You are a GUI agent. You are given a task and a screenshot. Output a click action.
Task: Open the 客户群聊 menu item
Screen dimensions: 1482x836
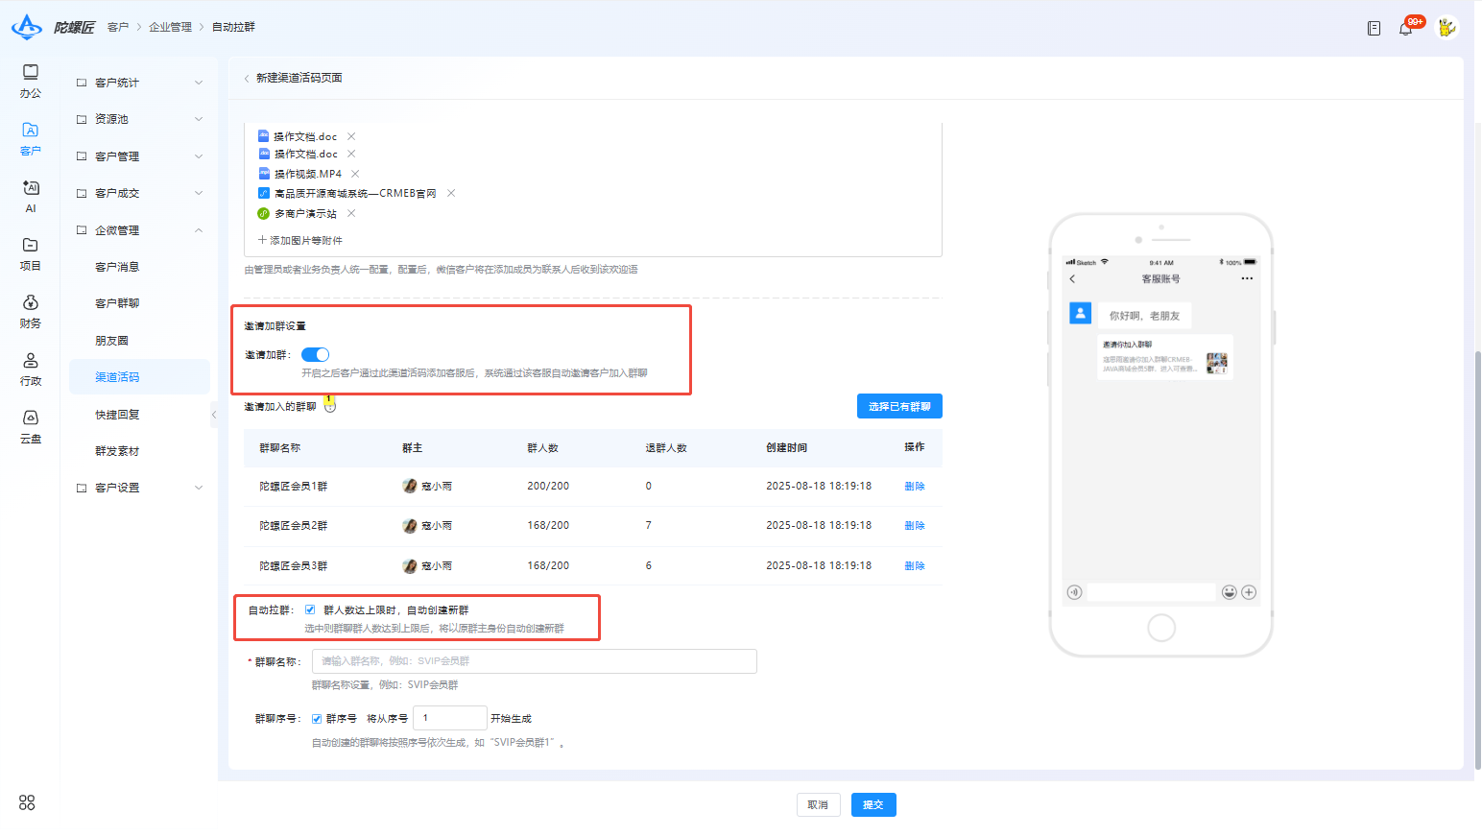[117, 303]
